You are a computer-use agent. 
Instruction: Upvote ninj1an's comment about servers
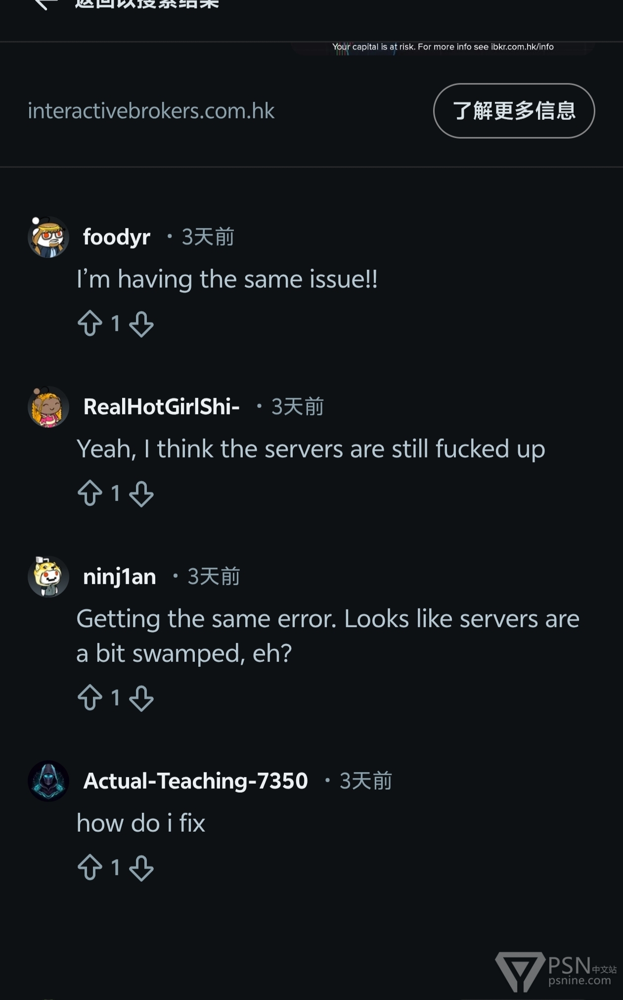[x=90, y=698]
